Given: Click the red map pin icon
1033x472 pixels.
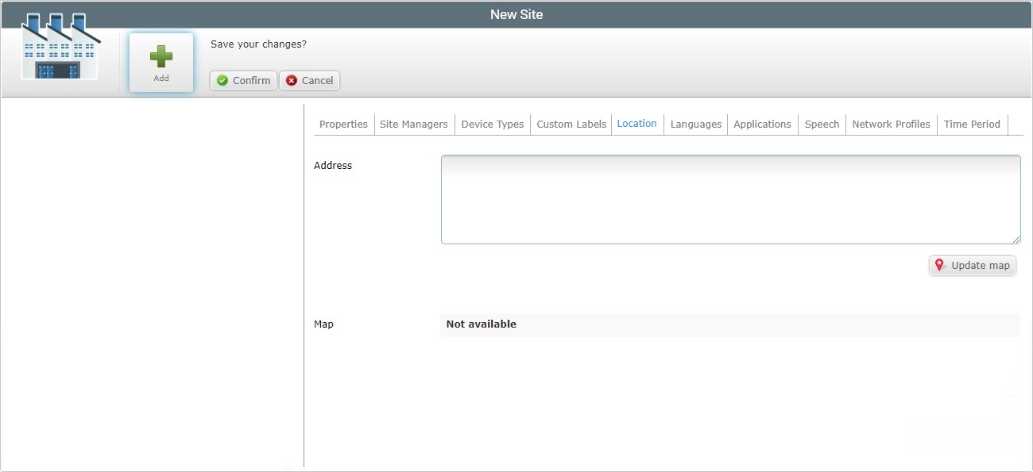Looking at the screenshot, I should tap(940, 265).
